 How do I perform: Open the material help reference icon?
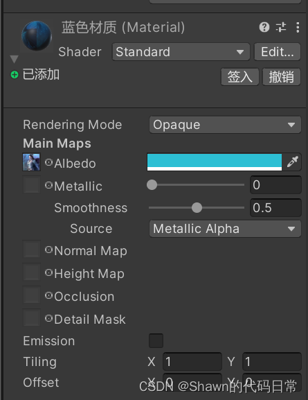pyautogui.click(x=264, y=27)
